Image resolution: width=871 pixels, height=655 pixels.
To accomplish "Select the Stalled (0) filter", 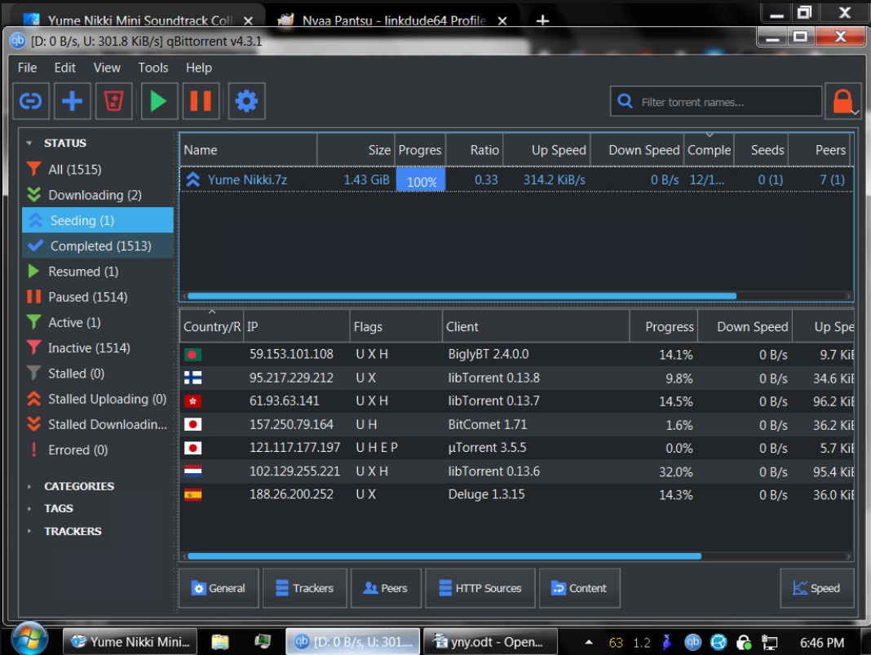I will [98, 374].
